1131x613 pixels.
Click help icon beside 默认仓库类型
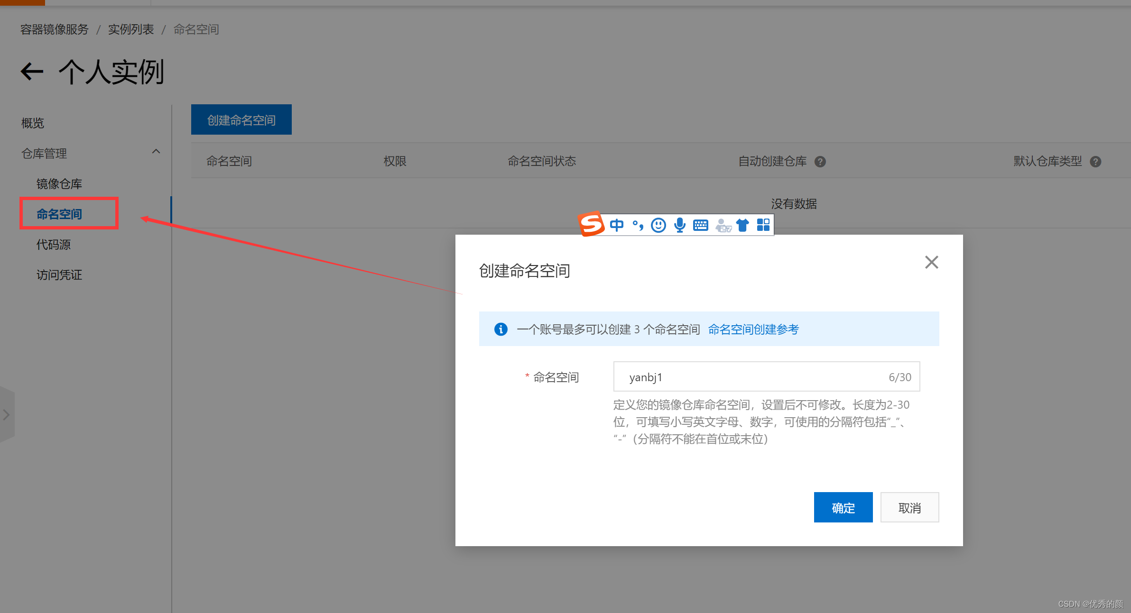click(1095, 162)
